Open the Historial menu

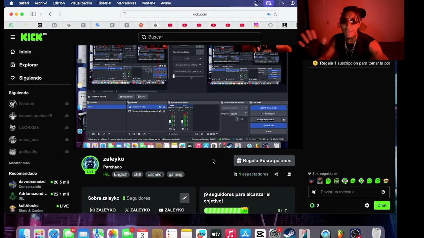click(x=104, y=3)
